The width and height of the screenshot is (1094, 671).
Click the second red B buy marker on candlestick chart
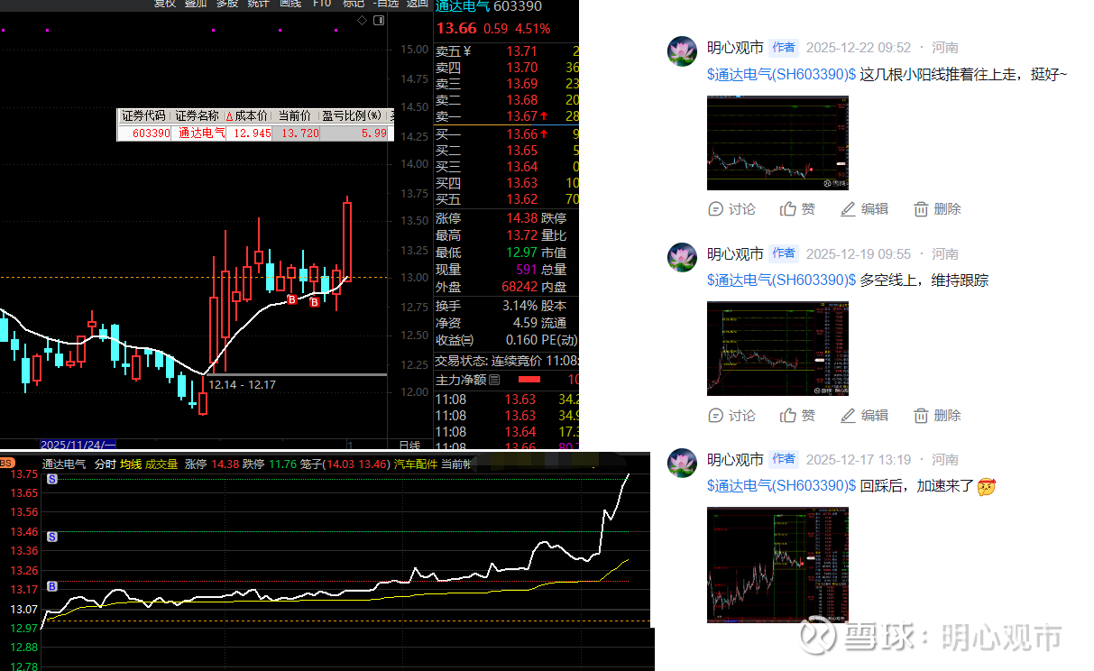click(x=315, y=302)
